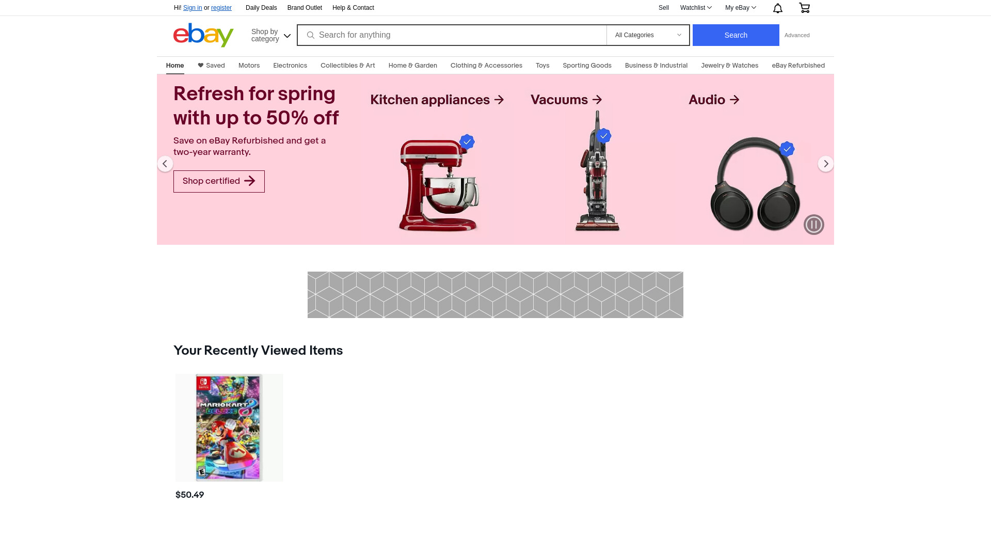The height and width of the screenshot is (537, 991).
Task: Expand the Watchlist dropdown
Action: tap(696, 8)
